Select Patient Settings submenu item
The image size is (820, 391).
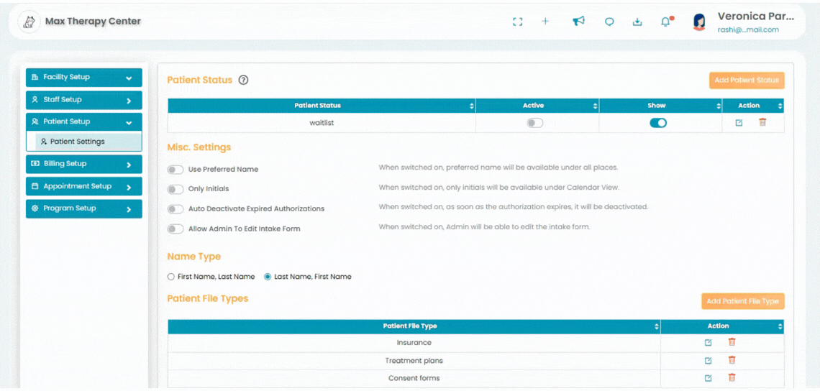88,142
